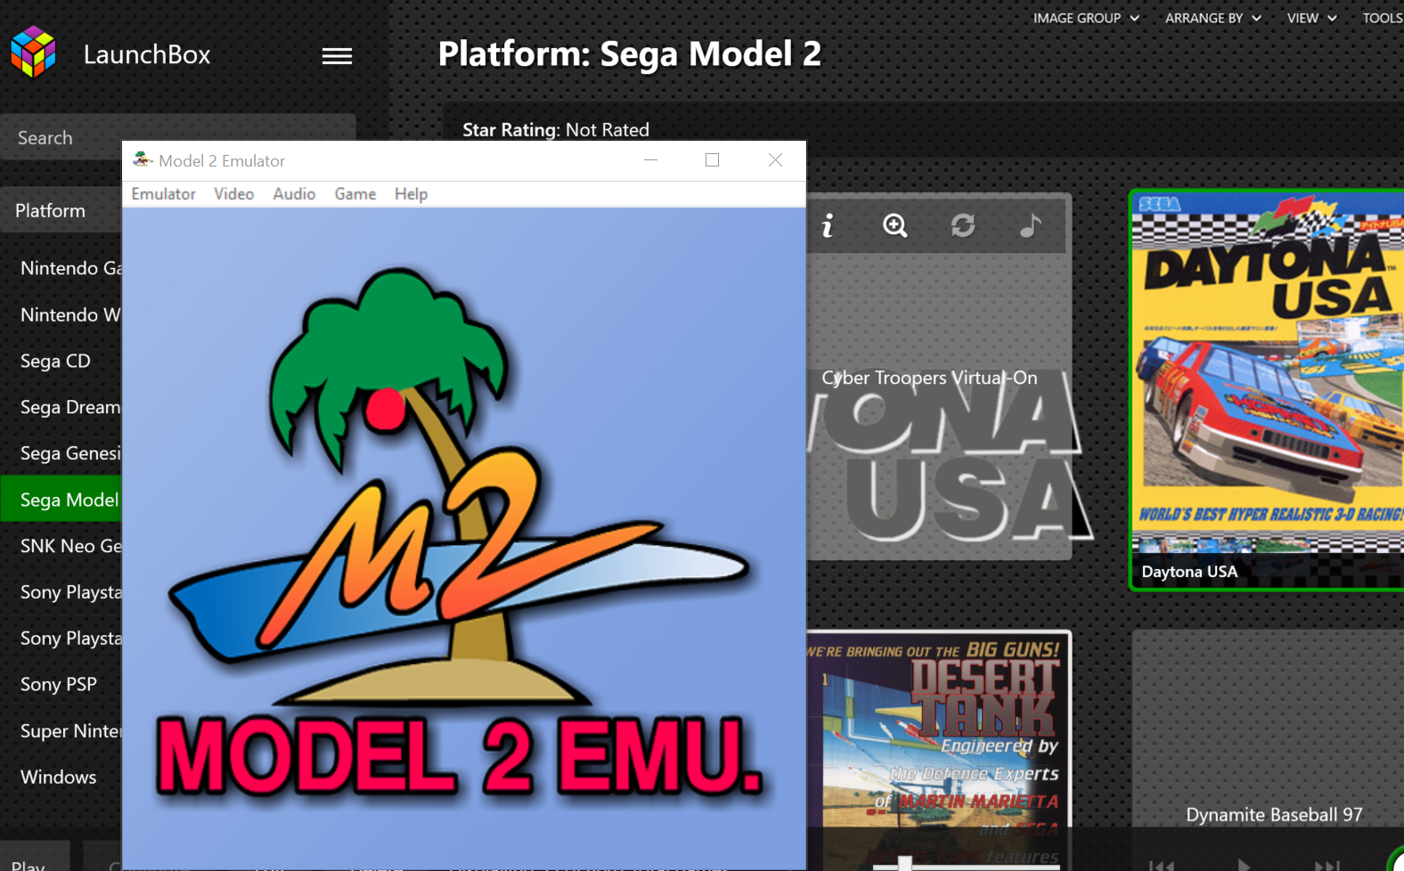The image size is (1404, 871).
Task: Click the next track button
Action: pyautogui.click(x=1326, y=865)
